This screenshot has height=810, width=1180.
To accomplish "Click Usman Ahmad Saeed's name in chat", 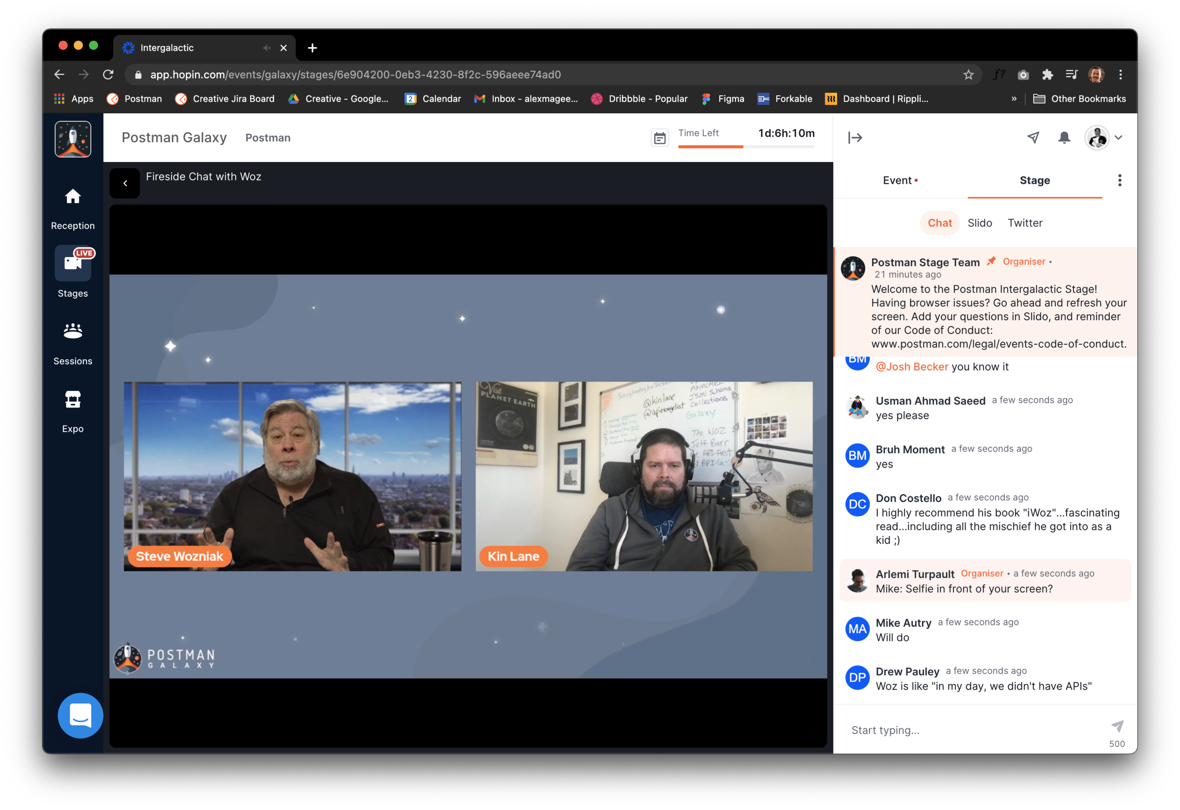I will click(x=930, y=401).
